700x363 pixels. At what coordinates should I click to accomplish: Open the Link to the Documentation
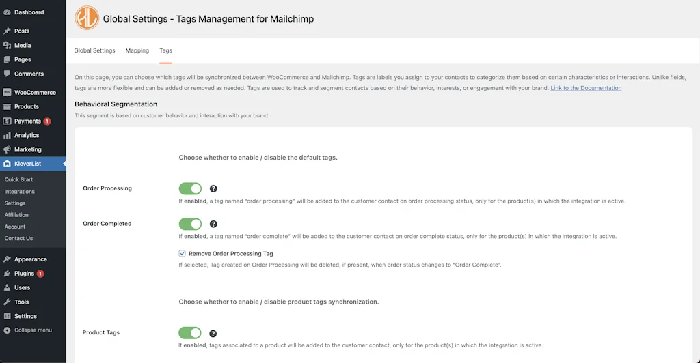pos(586,88)
